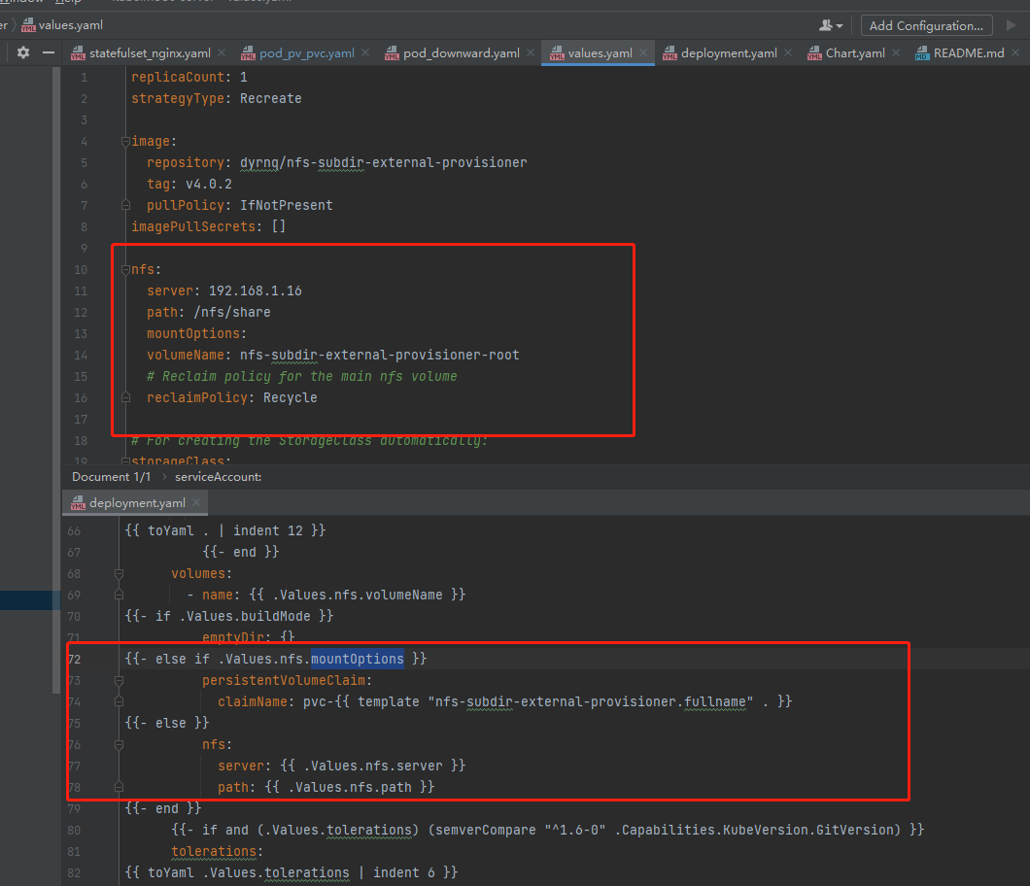Click the Document 1/1 breadcrumb
Viewport: 1030px width, 886px height.
[x=111, y=477]
